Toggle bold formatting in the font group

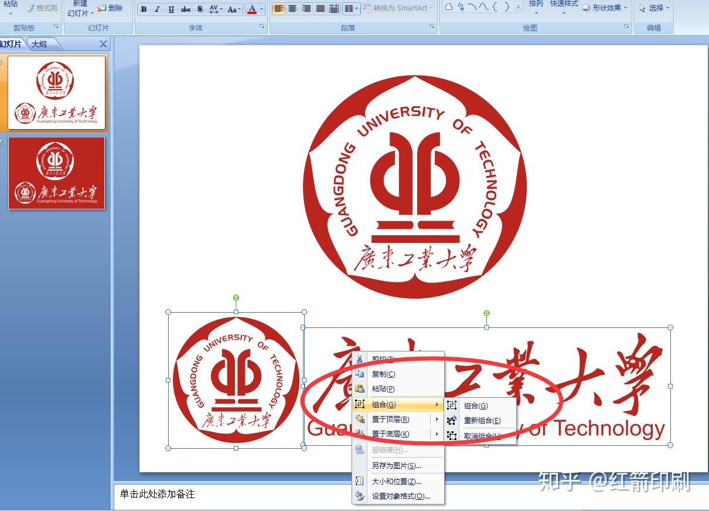[144, 9]
